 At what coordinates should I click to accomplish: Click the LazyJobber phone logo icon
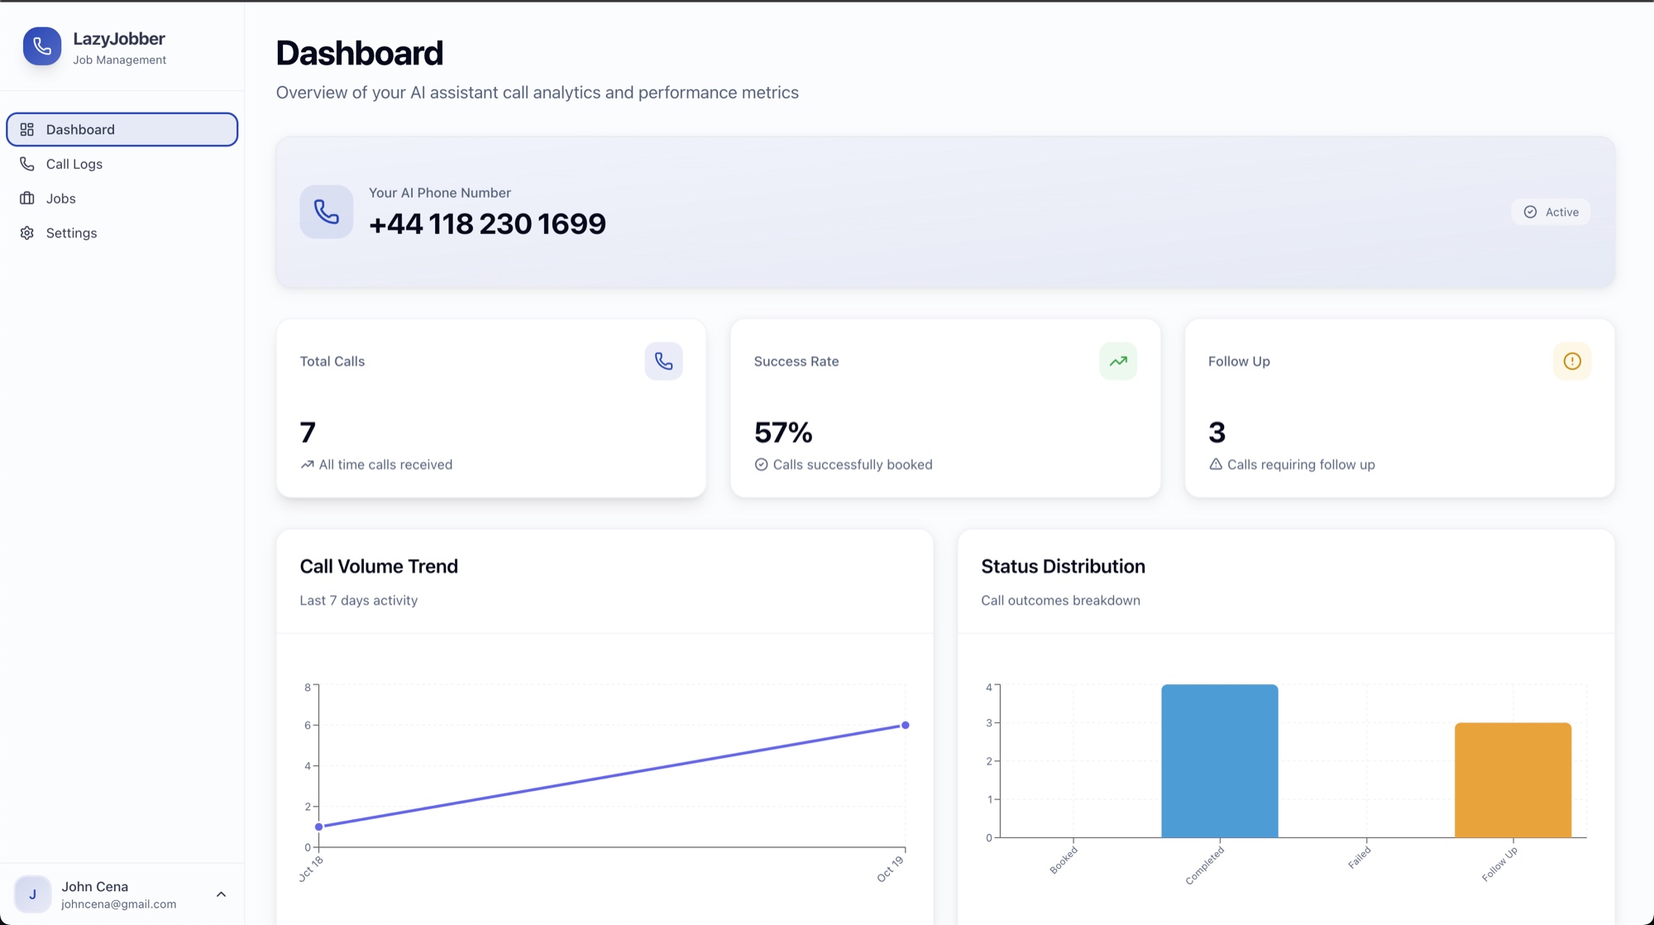point(41,46)
